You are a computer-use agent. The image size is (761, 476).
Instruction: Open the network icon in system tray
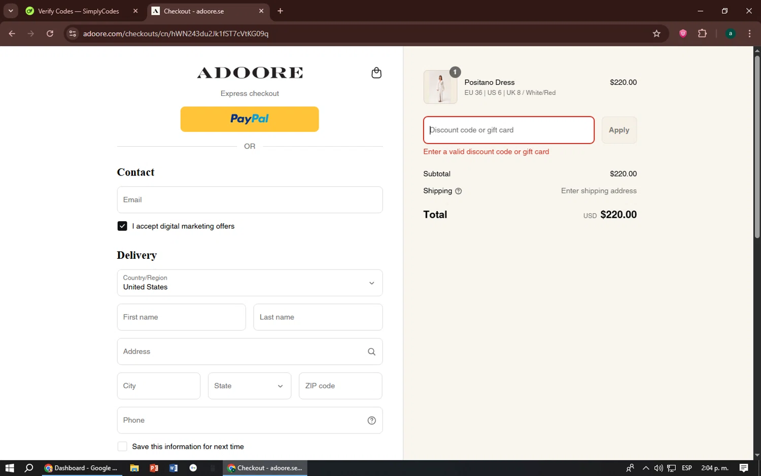point(671,468)
